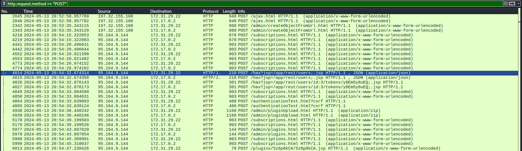The width and height of the screenshot is (522, 151).
Task: Apply the display filter arrow icon
Action: [512, 4]
